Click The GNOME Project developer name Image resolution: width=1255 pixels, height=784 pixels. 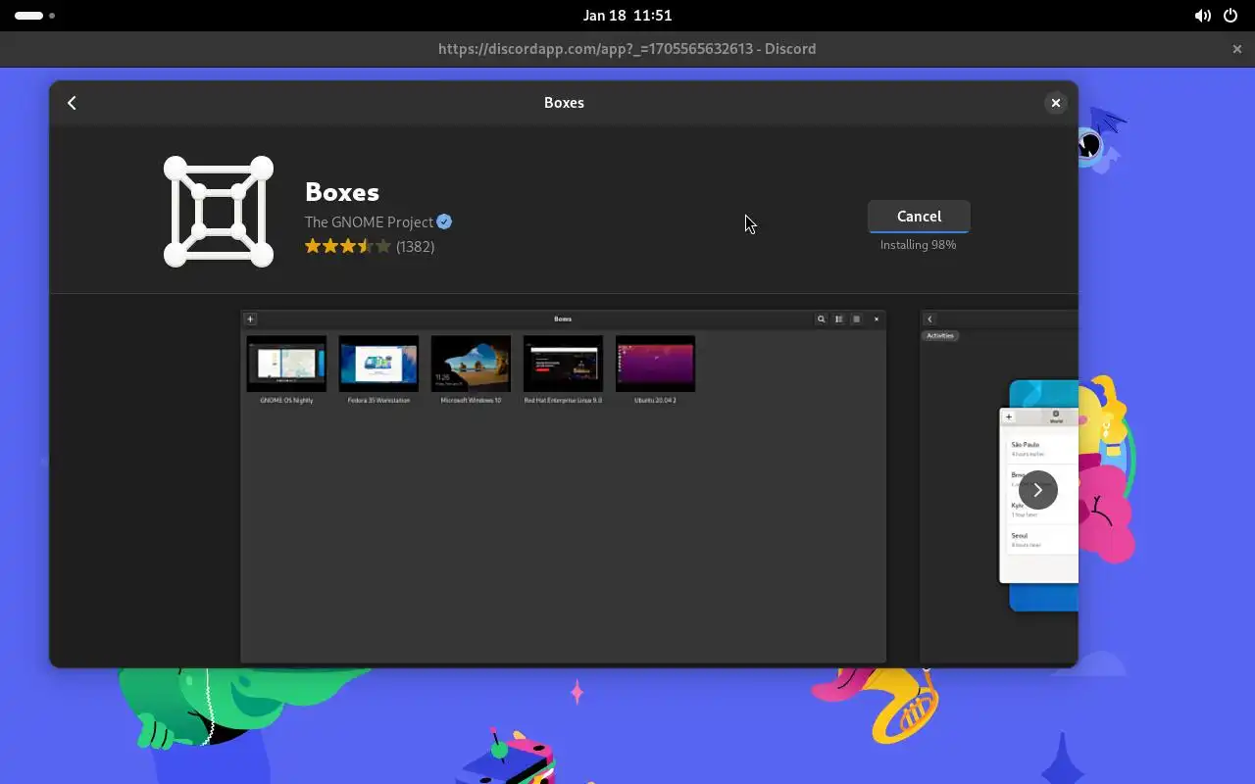[369, 222]
